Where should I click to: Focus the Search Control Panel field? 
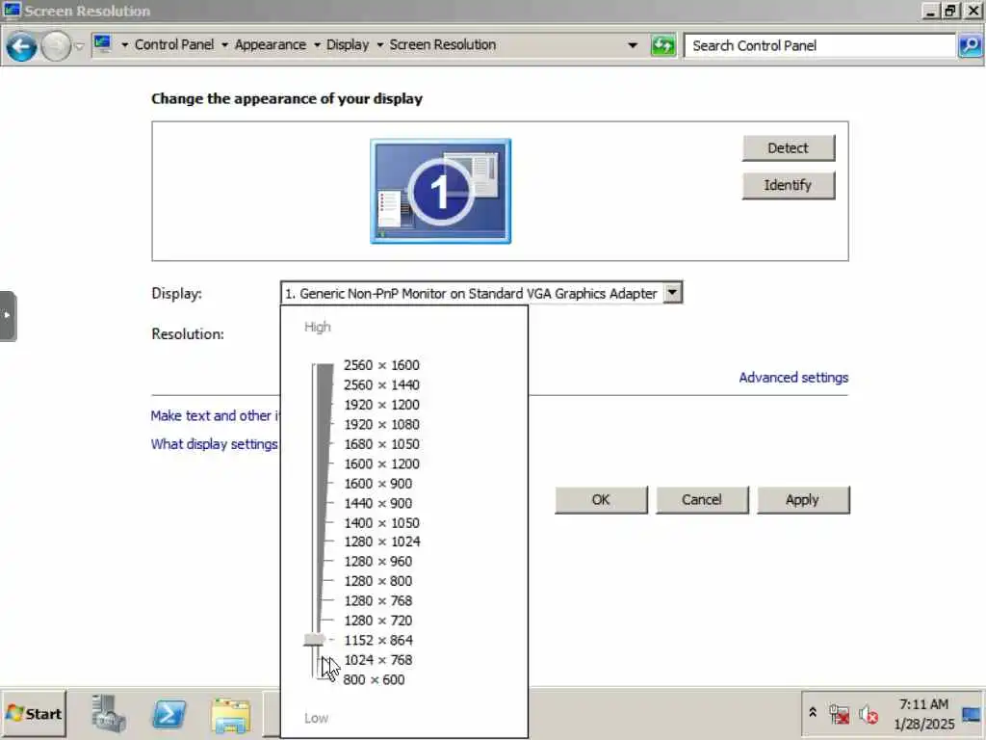(819, 45)
